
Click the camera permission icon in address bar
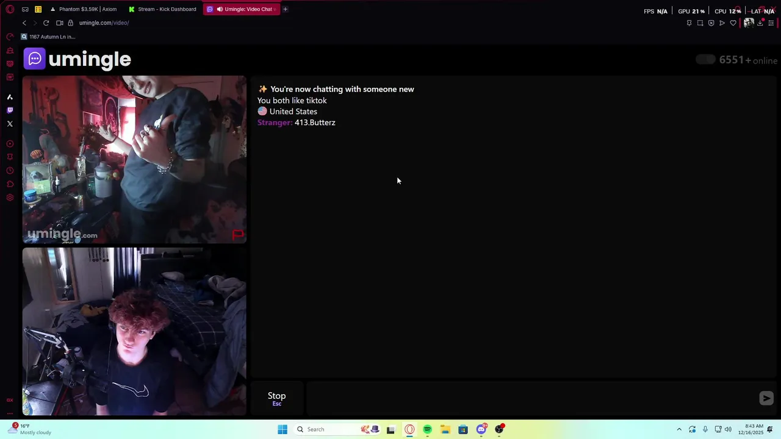(x=60, y=23)
